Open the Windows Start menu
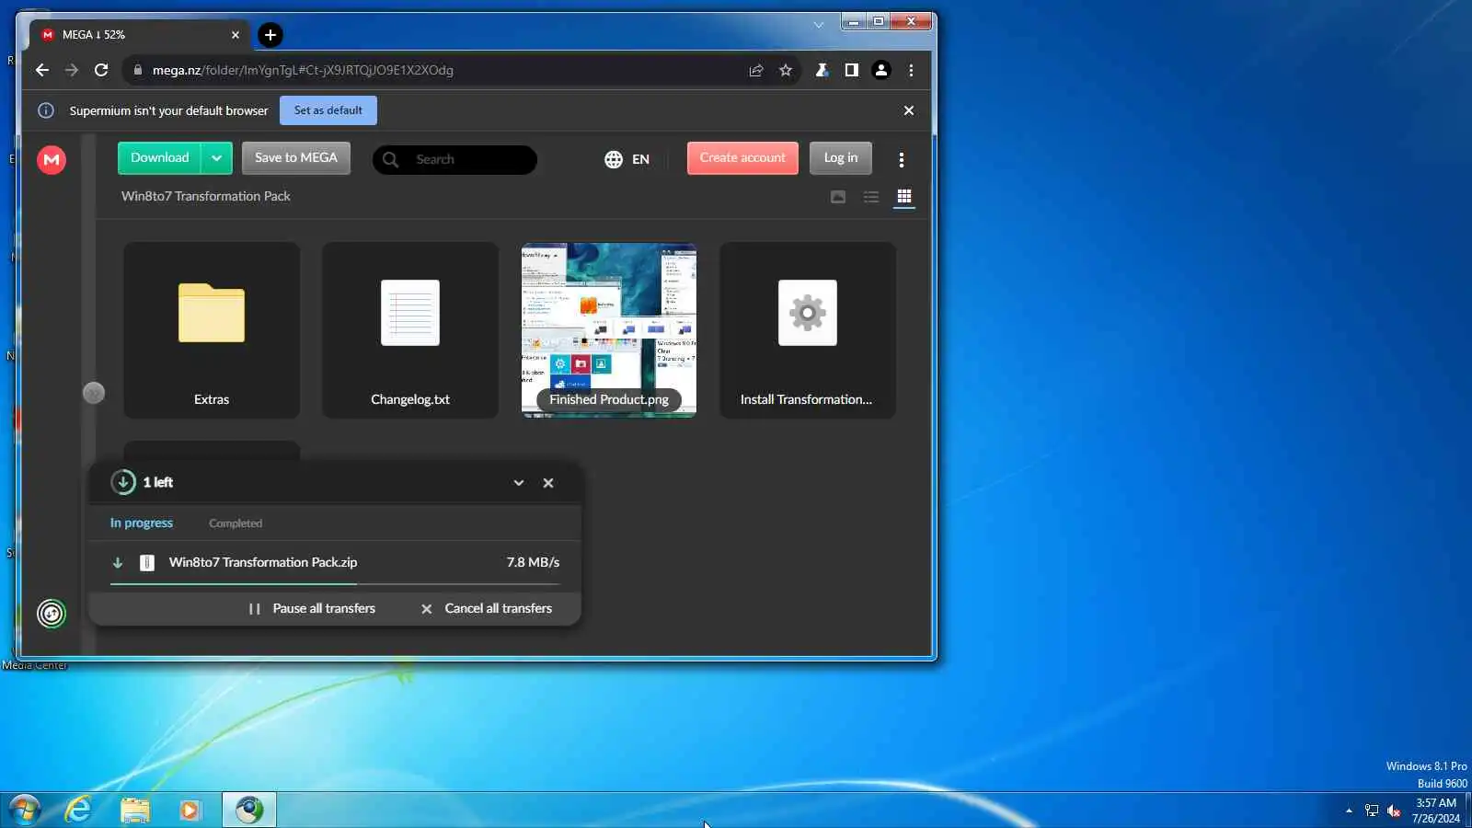 (x=24, y=810)
